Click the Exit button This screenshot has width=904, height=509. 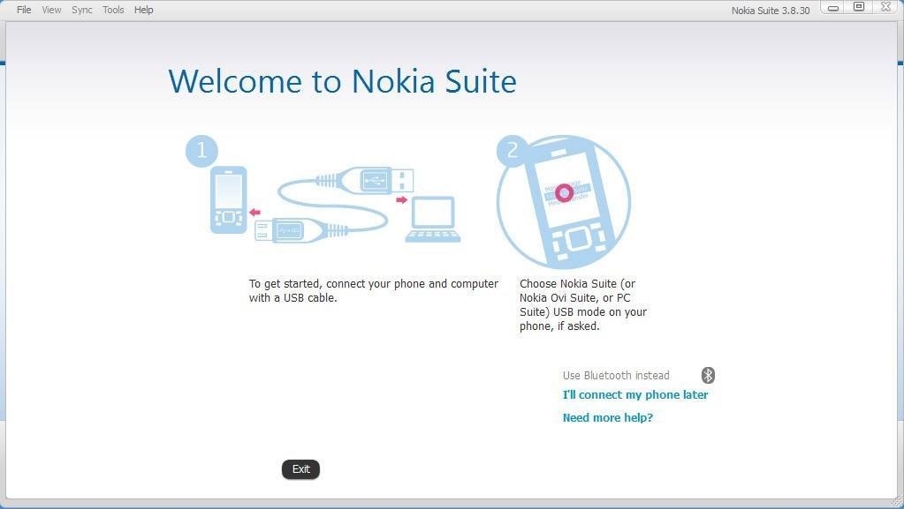(300, 468)
